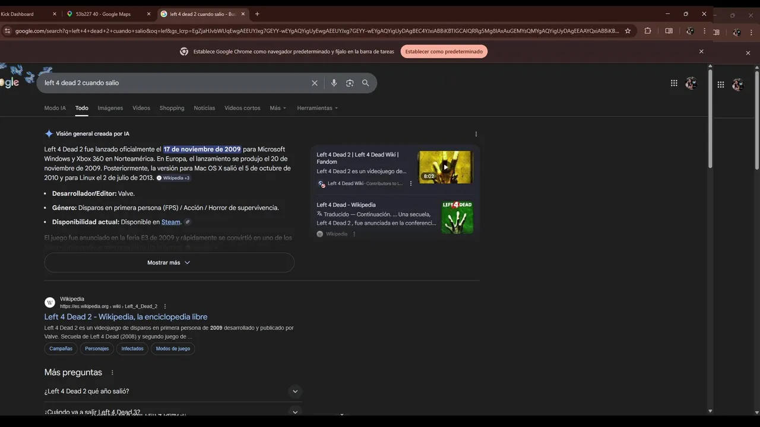Viewport: 760px width, 427px height.
Task: Click the search box text
Action: coord(81,83)
